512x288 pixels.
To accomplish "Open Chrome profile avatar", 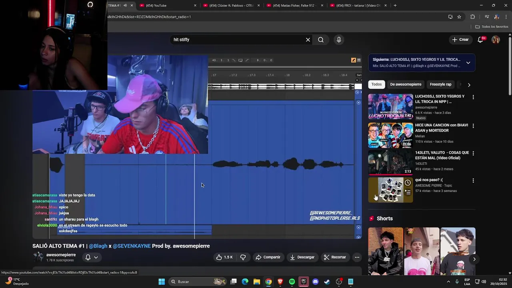I will point(496,17).
